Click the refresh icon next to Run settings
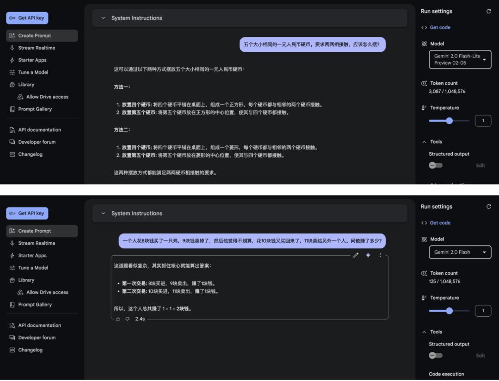This screenshot has height=381, width=499. (489, 11)
